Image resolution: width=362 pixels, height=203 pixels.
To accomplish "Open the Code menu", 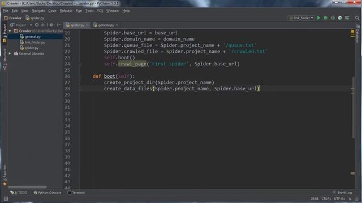I will point(52,11).
